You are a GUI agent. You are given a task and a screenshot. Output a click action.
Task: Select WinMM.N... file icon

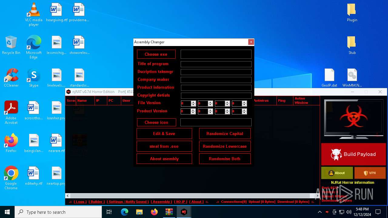point(352,78)
